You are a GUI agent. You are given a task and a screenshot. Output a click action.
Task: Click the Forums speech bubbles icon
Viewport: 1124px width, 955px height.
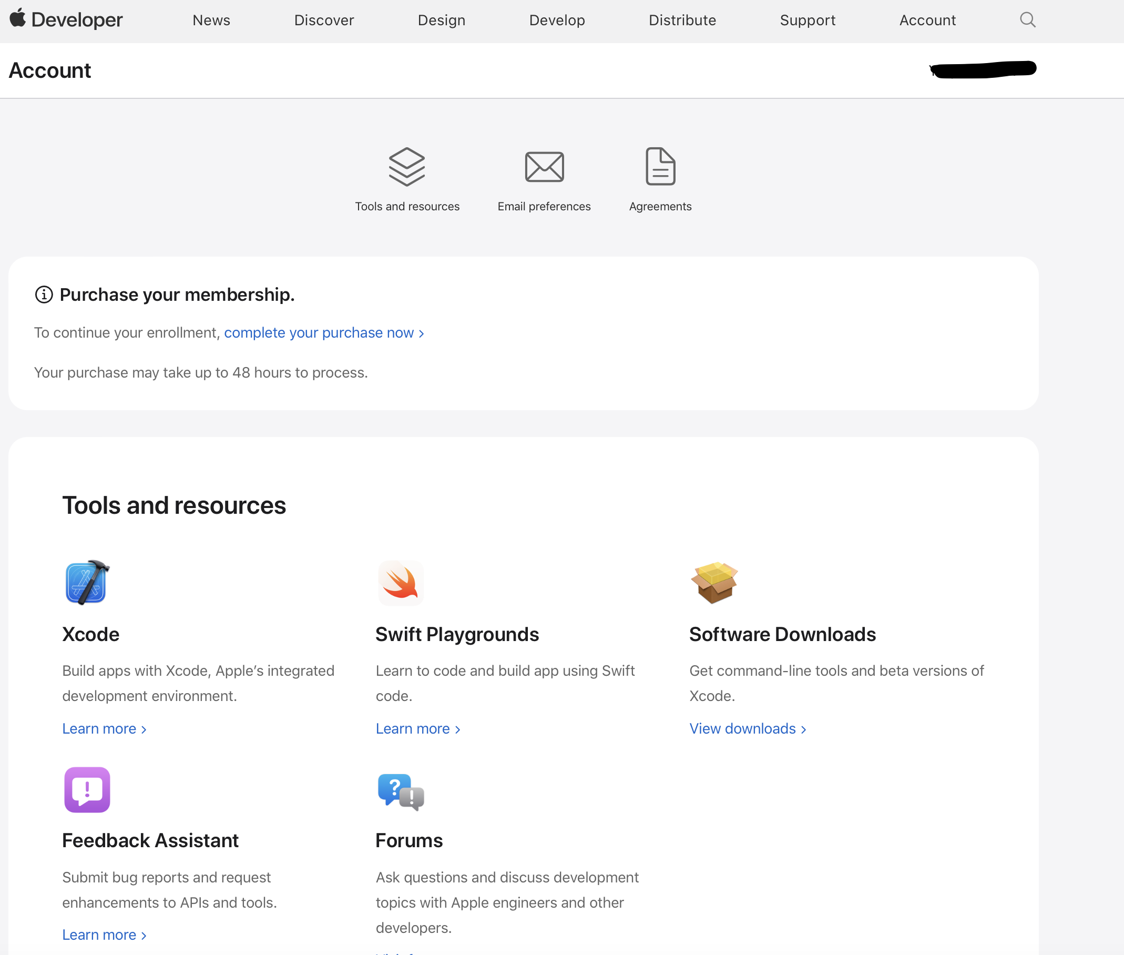tap(401, 791)
